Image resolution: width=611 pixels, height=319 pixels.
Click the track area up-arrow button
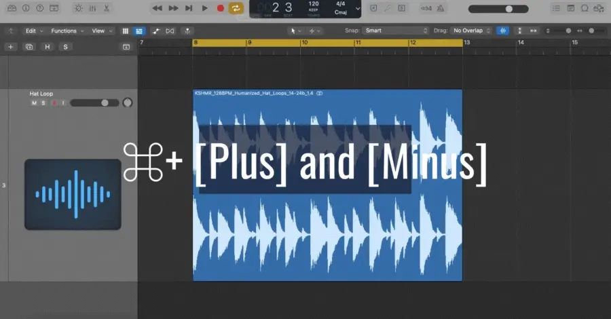[11, 31]
